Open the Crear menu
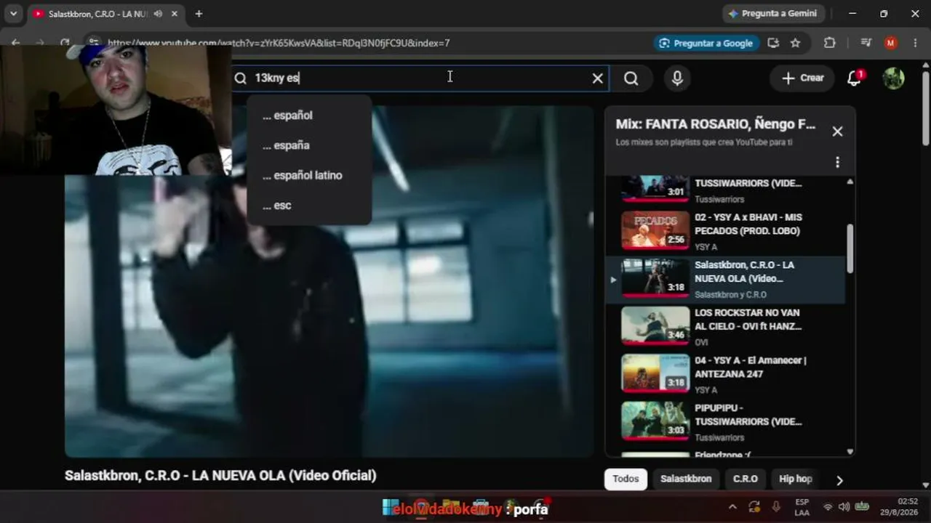 pyautogui.click(x=803, y=78)
